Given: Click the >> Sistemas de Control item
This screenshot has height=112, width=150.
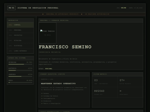Looking at the screenshot, I should coord(49,96).
